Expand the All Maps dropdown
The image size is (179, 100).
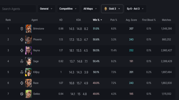coord(90,9)
